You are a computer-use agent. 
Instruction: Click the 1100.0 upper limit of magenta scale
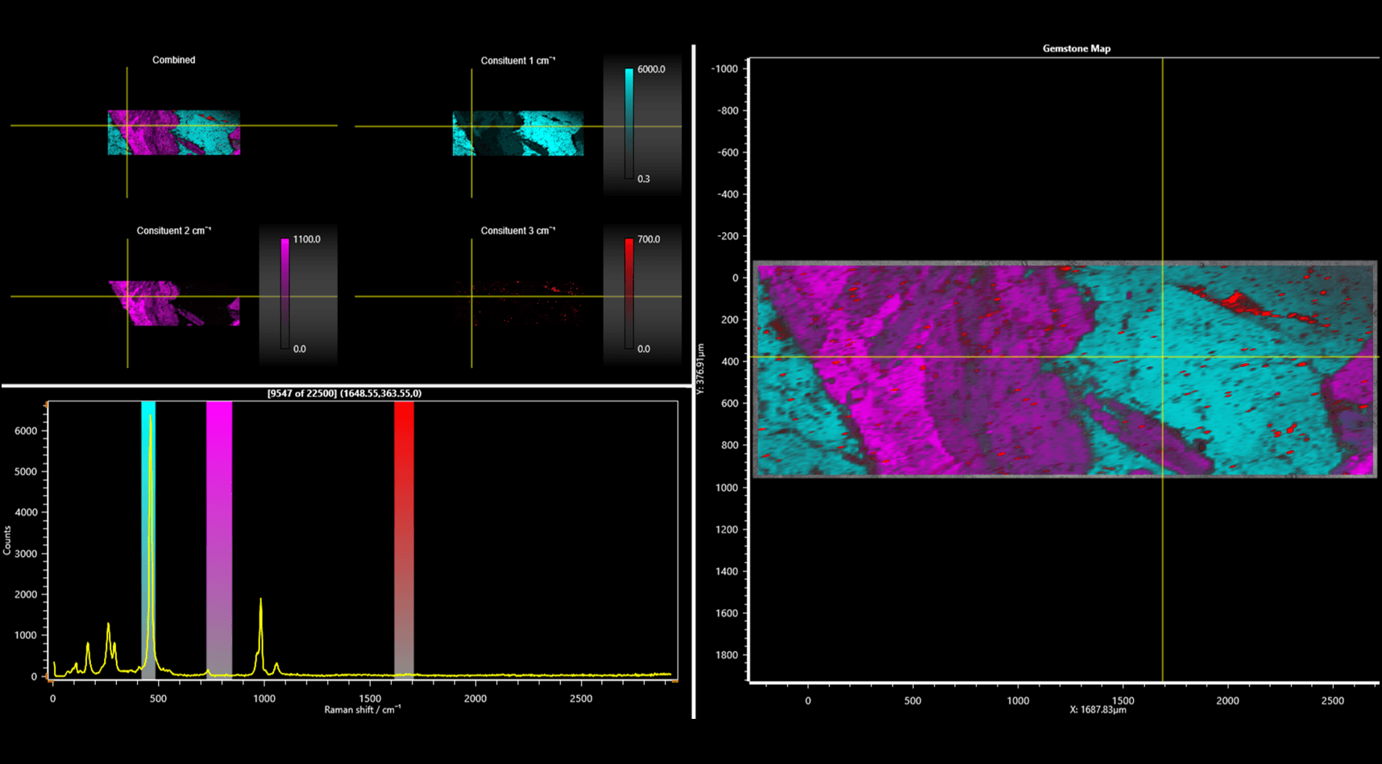(306, 239)
